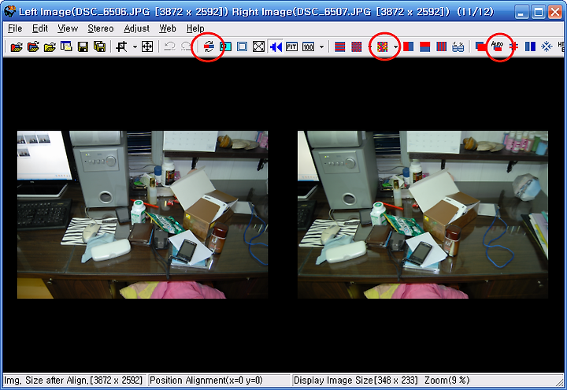Expand the dropdown arrow beside the crop tool
The width and height of the screenshot is (567, 390).
[x=135, y=46]
